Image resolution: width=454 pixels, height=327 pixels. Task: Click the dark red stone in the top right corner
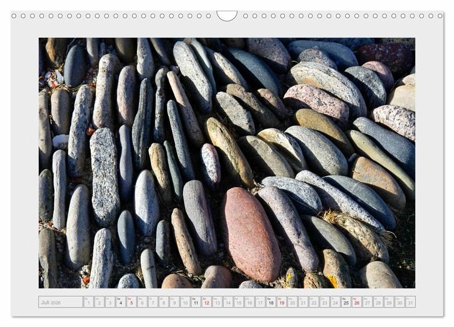[x=386, y=54]
